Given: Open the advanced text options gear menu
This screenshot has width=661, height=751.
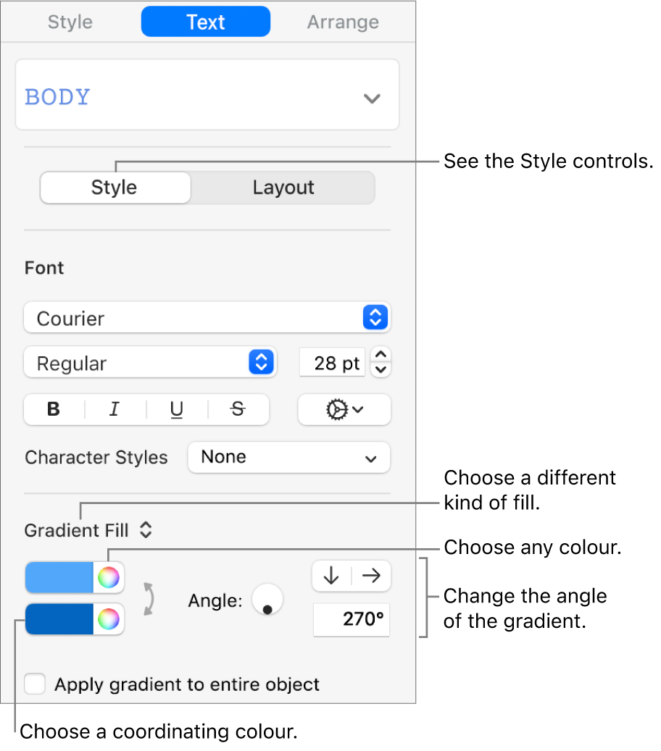Looking at the screenshot, I should 344,409.
